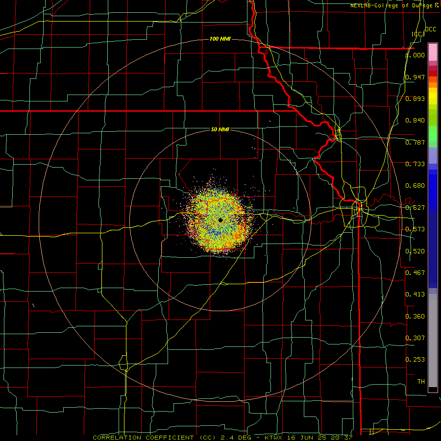The width and height of the screenshot is (441, 441).
Task: Click the [CC] label above the color bar
Action: (x=418, y=34)
